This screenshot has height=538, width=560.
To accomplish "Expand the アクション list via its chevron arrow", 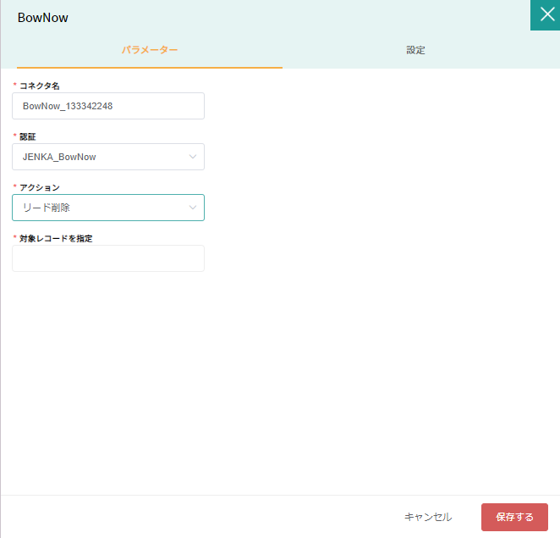I will [193, 208].
